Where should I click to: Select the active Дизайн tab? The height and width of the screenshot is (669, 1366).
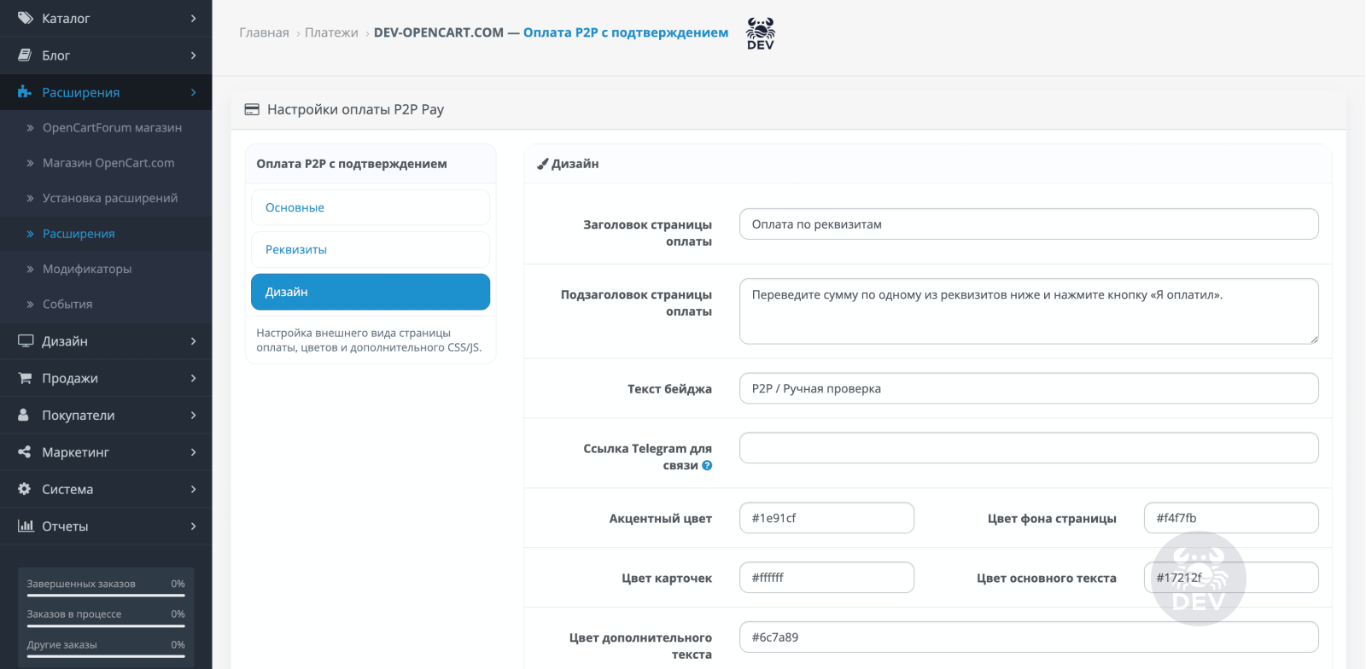pos(371,292)
